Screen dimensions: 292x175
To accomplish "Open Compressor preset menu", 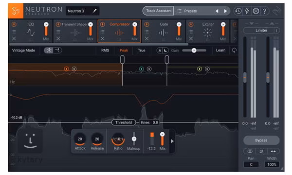I will pyautogui.click(x=103, y=32).
